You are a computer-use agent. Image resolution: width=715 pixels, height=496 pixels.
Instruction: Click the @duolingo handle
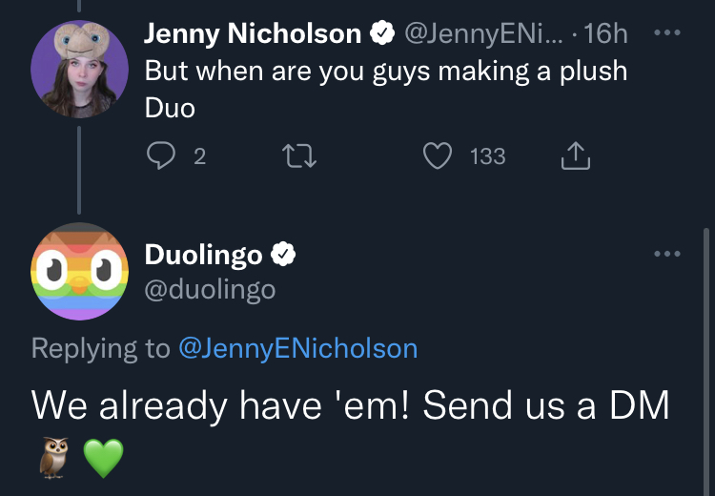tap(211, 289)
